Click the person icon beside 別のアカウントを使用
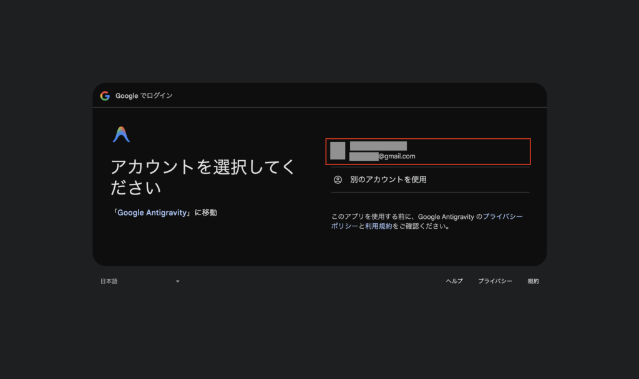This screenshot has width=639, height=379. 338,180
